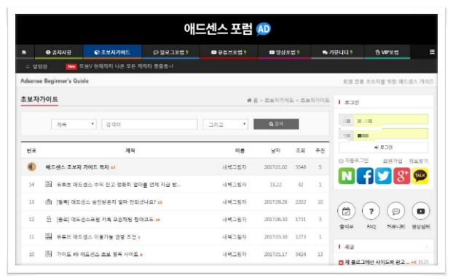
Task: Click the 조회 column header
Action: click(x=301, y=151)
